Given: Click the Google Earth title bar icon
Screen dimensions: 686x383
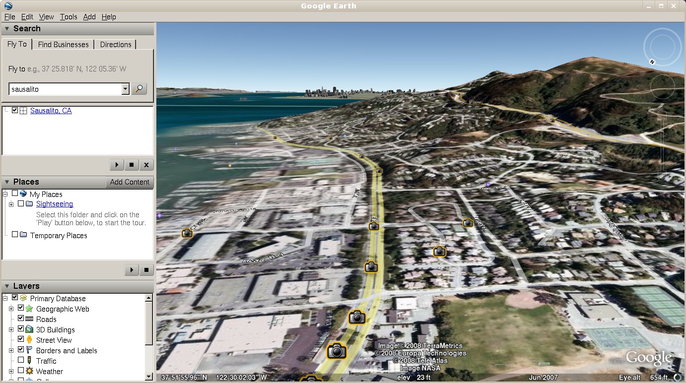Looking at the screenshot, I should pos(8,6).
